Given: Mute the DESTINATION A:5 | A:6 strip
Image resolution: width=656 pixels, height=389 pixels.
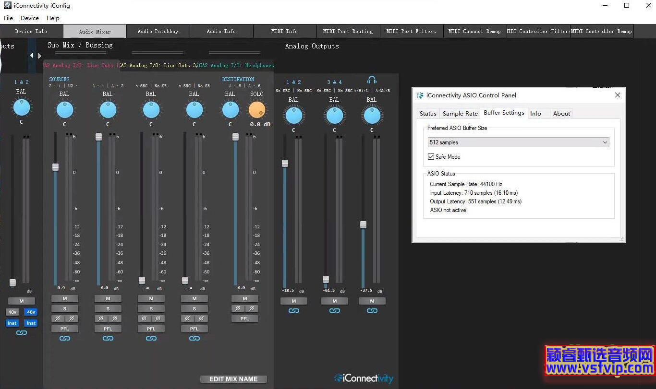Looking at the screenshot, I should click(245, 299).
